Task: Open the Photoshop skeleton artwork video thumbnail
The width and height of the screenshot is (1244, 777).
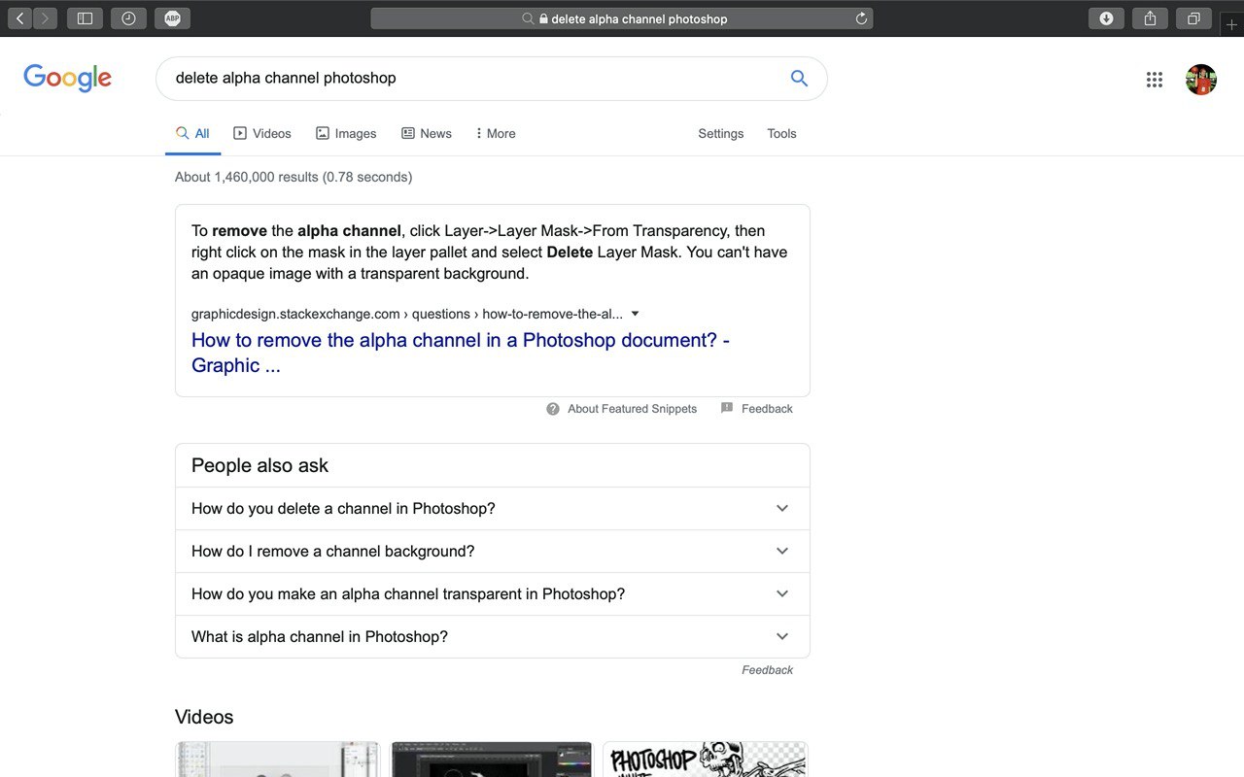Action: pos(705,760)
